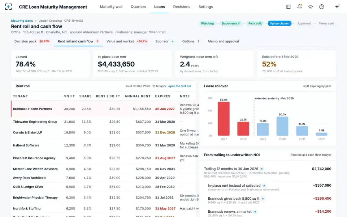Open source arrow beside In-place rent instead
The image size is (347, 217).
(x=264, y=186)
